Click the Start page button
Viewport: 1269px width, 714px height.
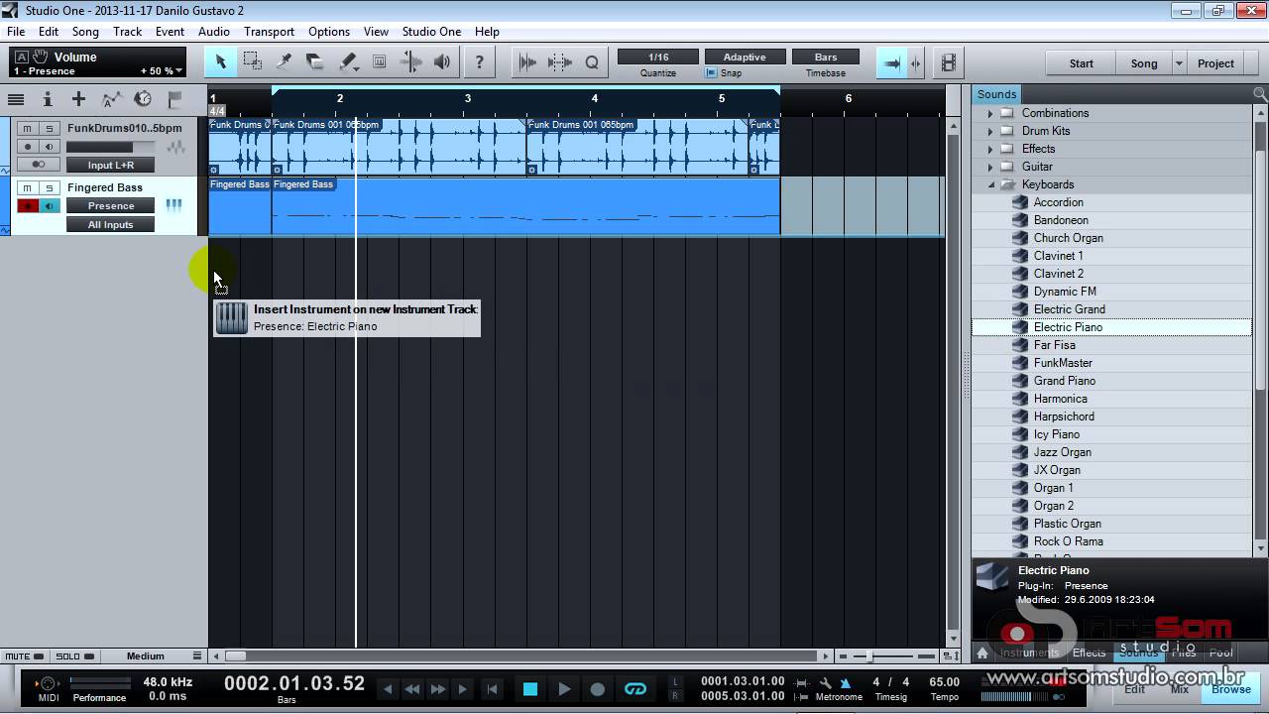click(1081, 63)
